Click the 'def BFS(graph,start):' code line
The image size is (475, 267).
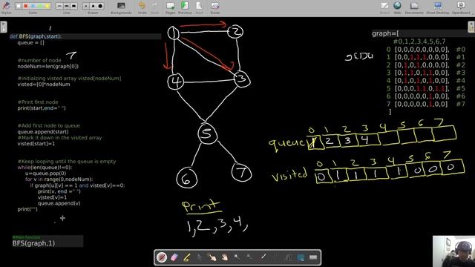36,36
